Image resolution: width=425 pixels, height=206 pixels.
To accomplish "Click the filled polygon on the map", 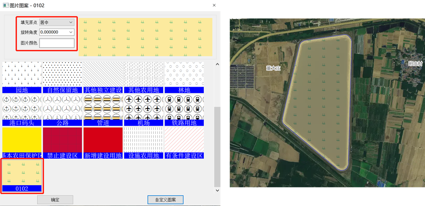I will point(320,99).
